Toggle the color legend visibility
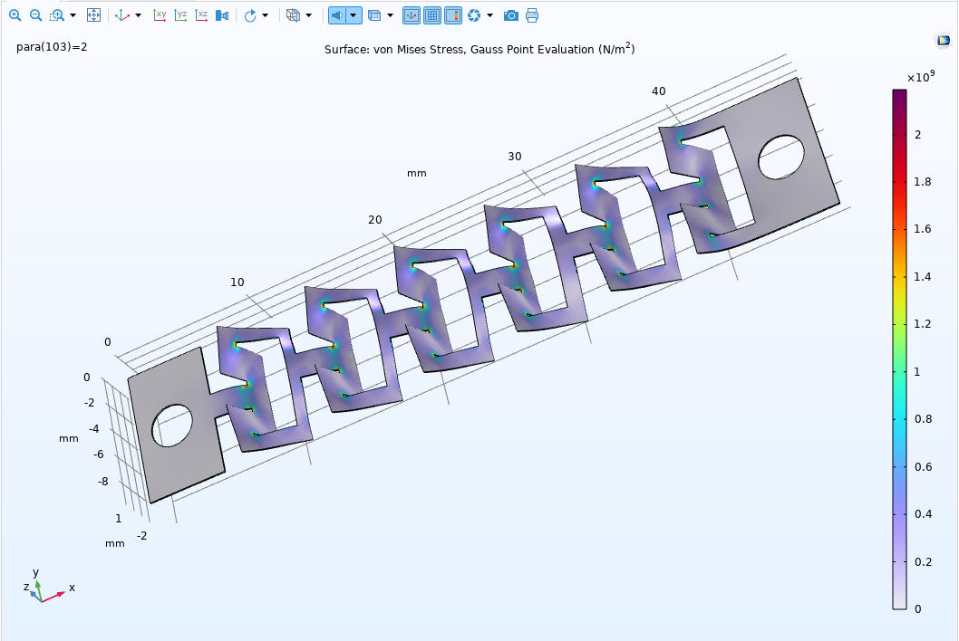The image size is (959, 641). pos(455,14)
